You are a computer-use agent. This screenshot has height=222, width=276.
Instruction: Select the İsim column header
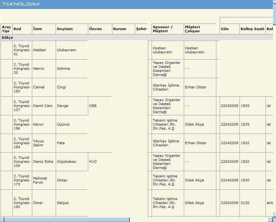pyautogui.click(x=44, y=29)
